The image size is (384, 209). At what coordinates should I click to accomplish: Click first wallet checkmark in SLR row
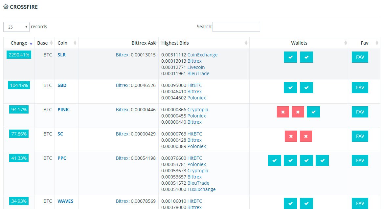coord(290,57)
